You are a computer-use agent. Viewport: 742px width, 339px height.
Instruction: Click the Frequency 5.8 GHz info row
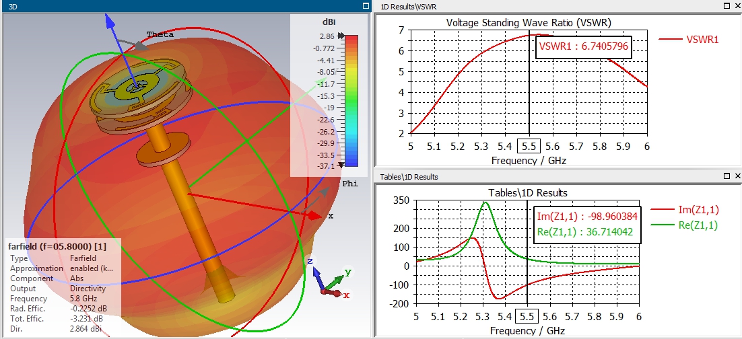[61, 299]
